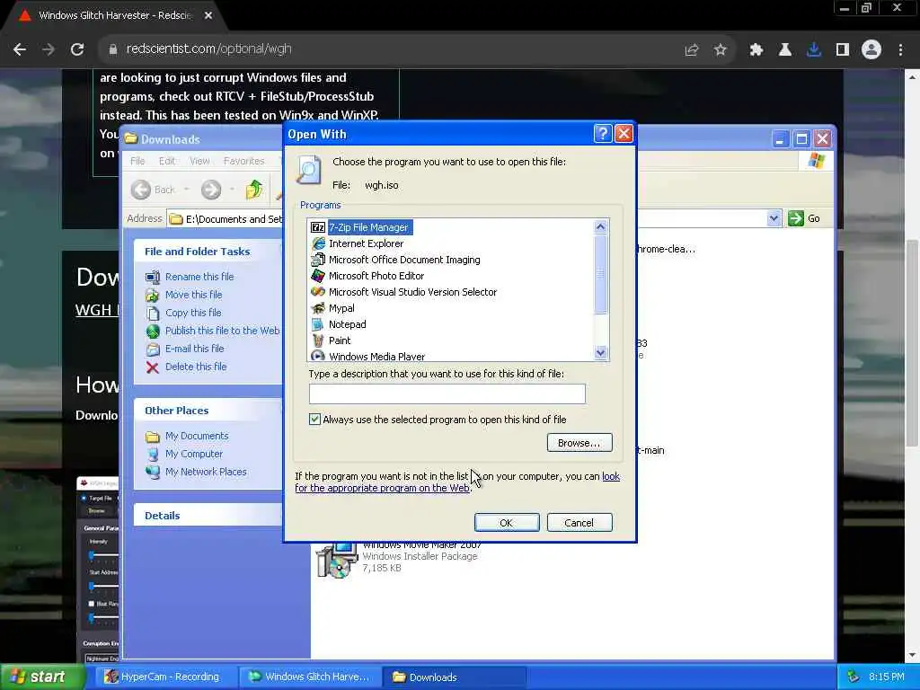Click Forward arrow in Downloads Explorer toolbar

coord(211,190)
